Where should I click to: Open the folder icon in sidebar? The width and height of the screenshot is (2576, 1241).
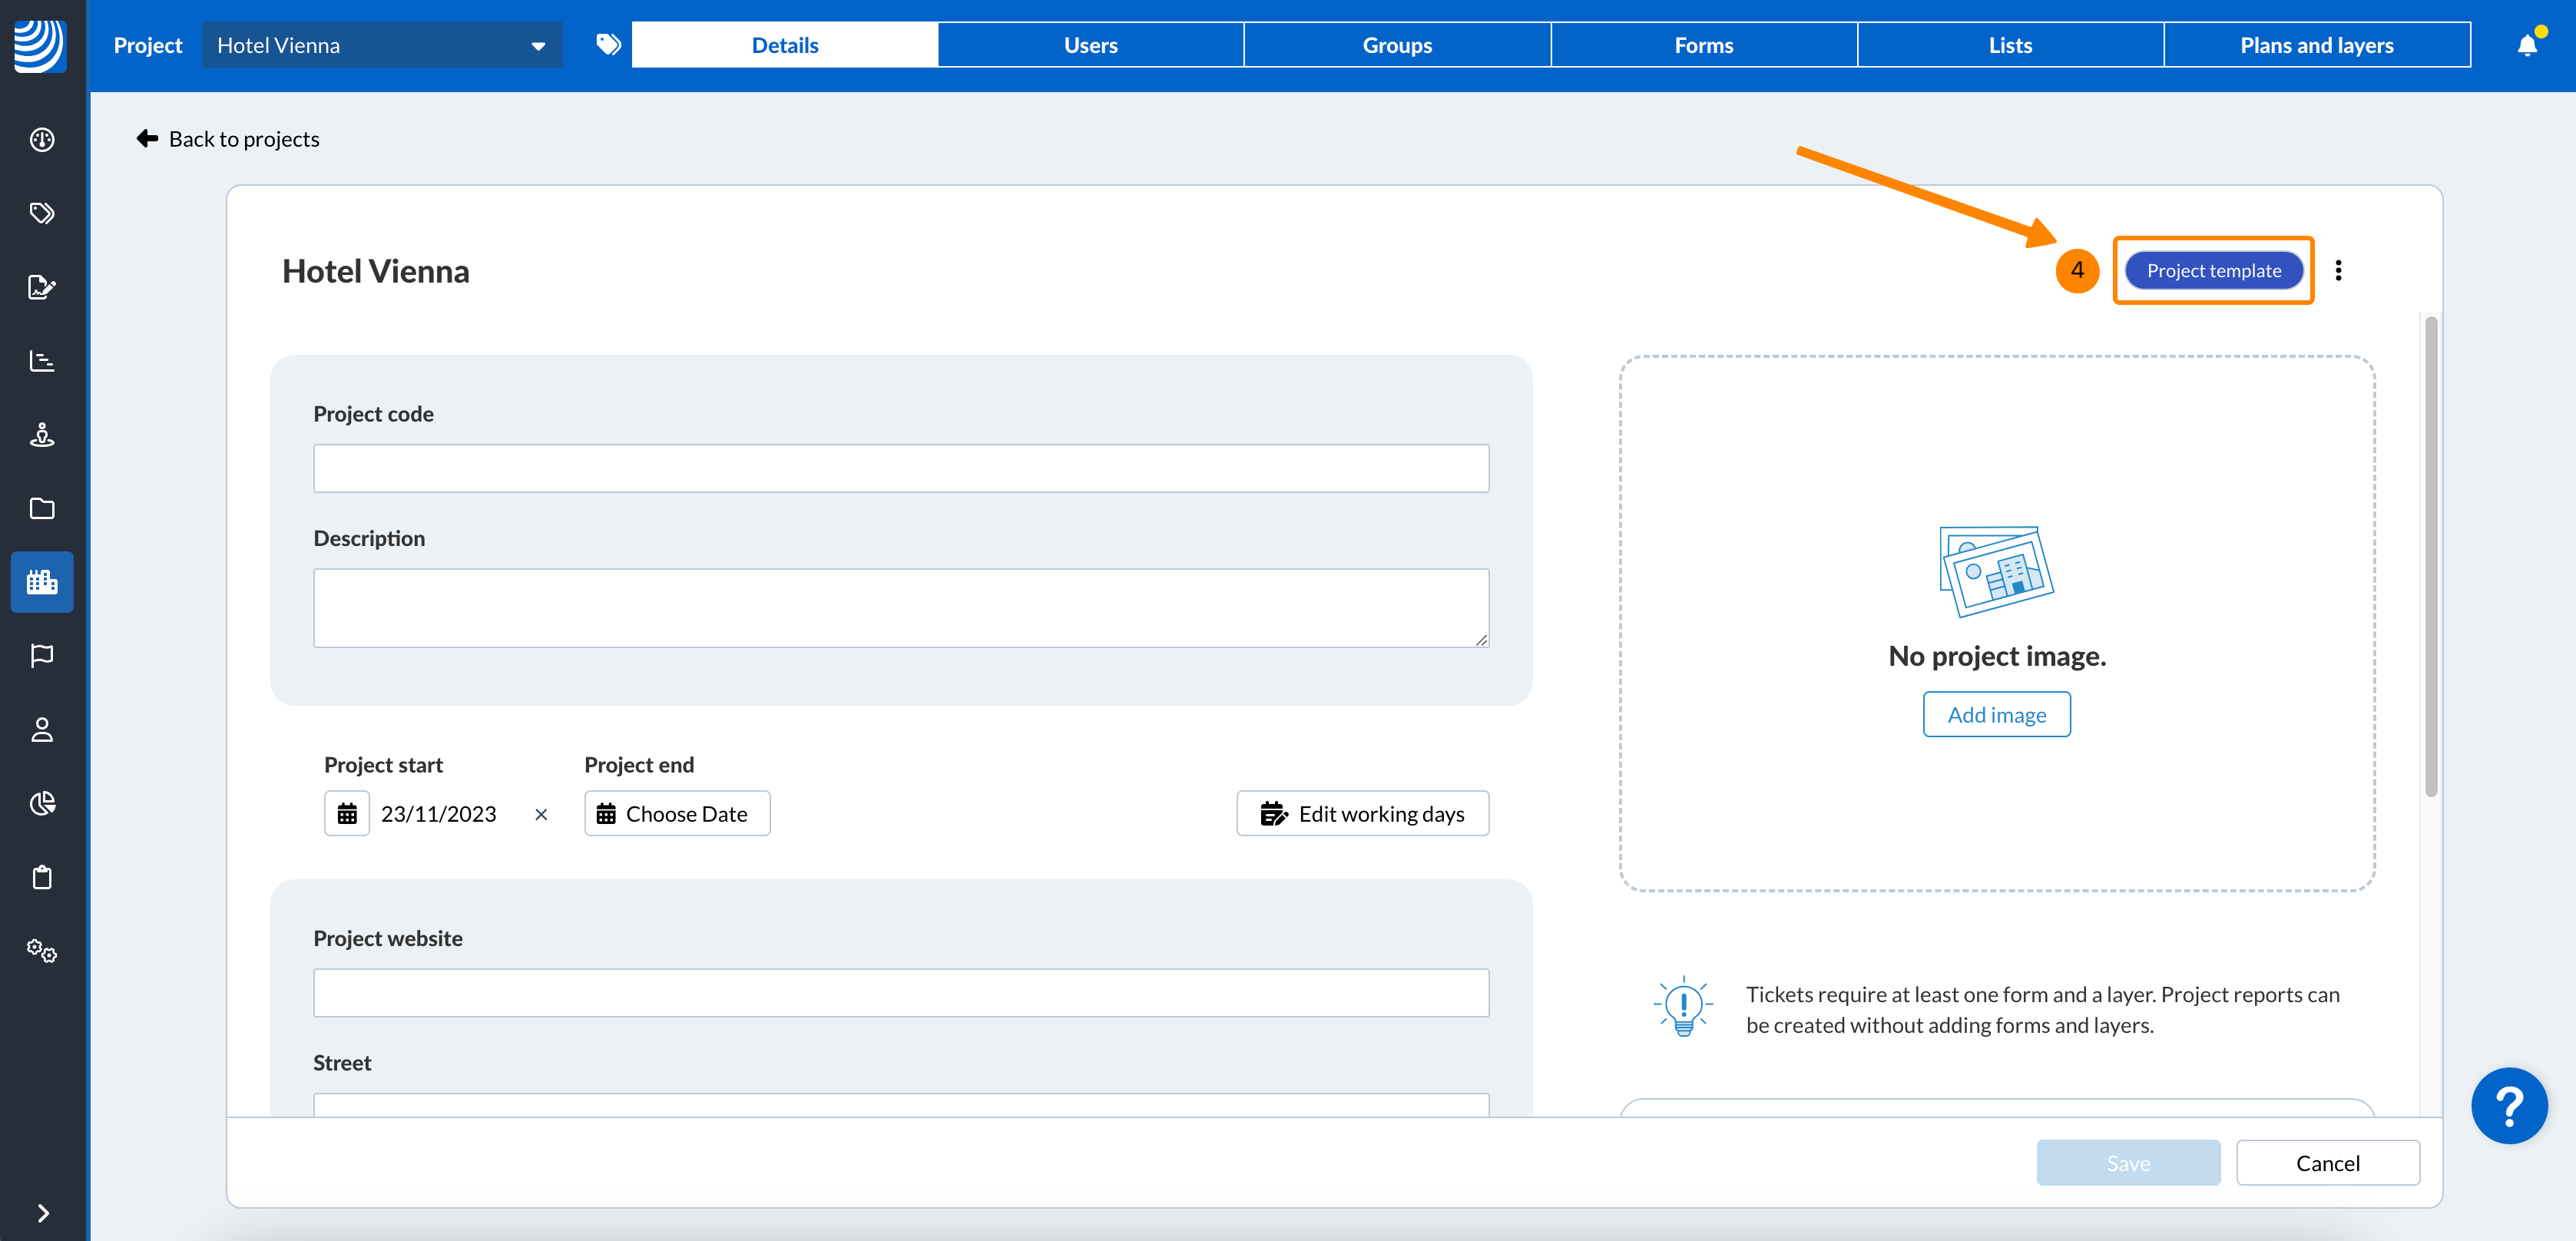tap(42, 508)
